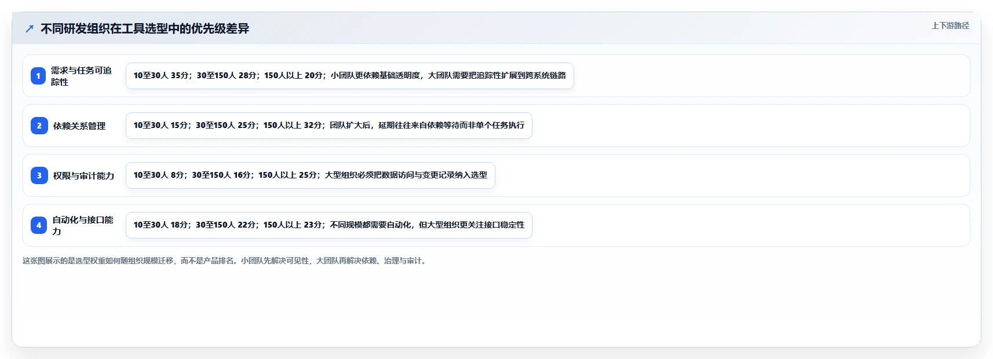Click the 上下游路径 label in the header
This screenshot has height=359, width=993.
[x=950, y=25]
